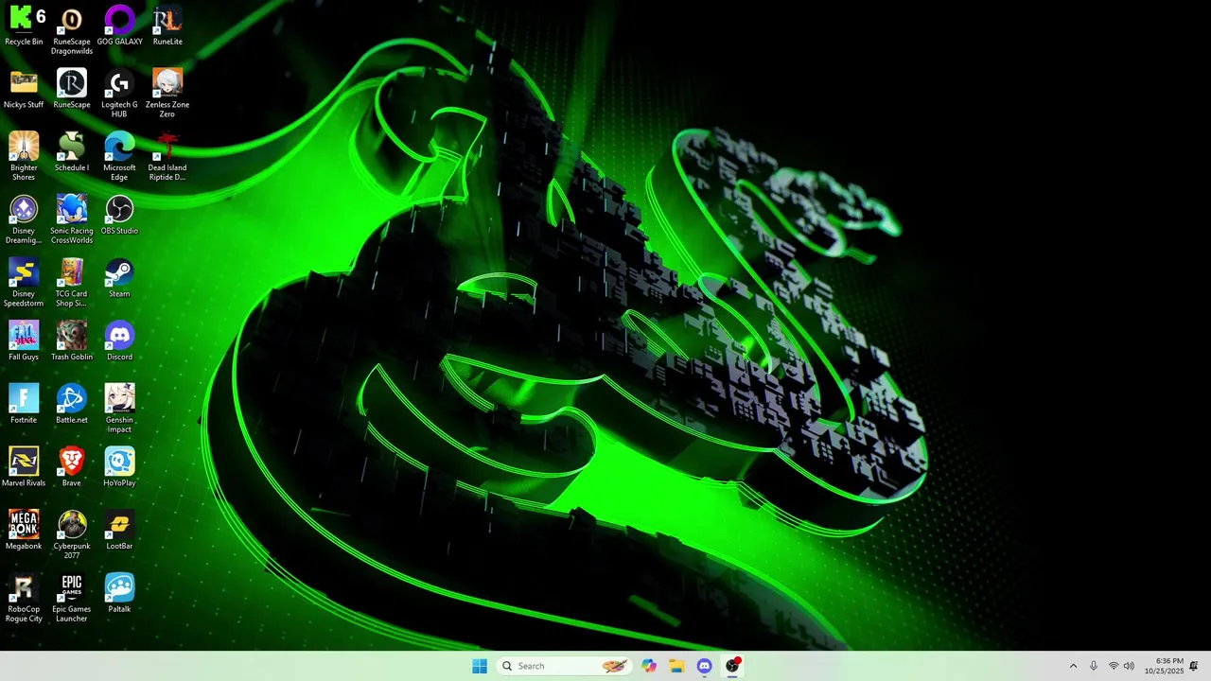The width and height of the screenshot is (1211, 681).
Task: Open Copilot from the taskbar
Action: click(x=649, y=666)
